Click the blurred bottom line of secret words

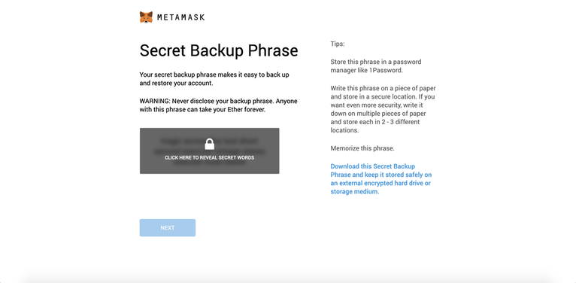point(209,163)
